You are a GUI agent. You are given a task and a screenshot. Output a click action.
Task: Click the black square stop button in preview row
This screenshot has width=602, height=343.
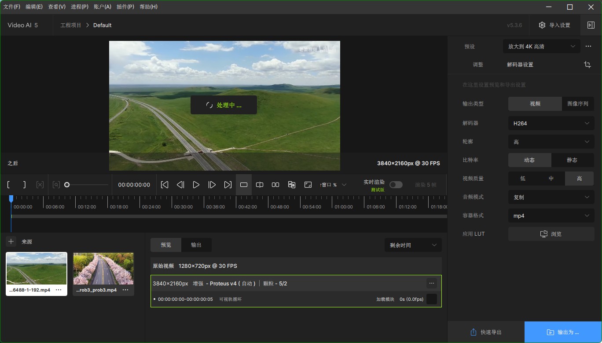[x=432, y=299]
